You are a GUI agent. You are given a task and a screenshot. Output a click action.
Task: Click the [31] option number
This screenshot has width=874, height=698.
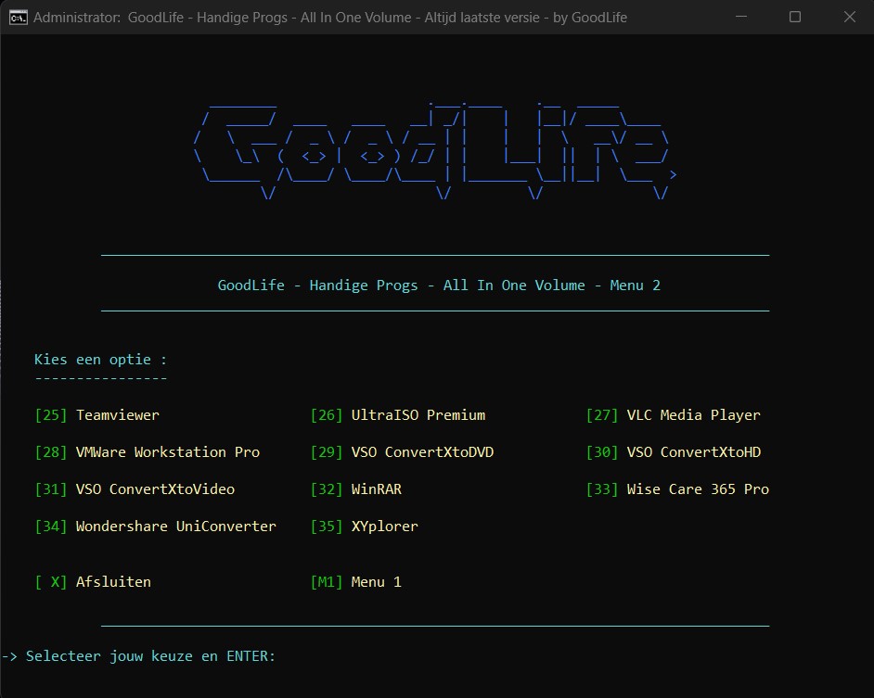tap(51, 489)
